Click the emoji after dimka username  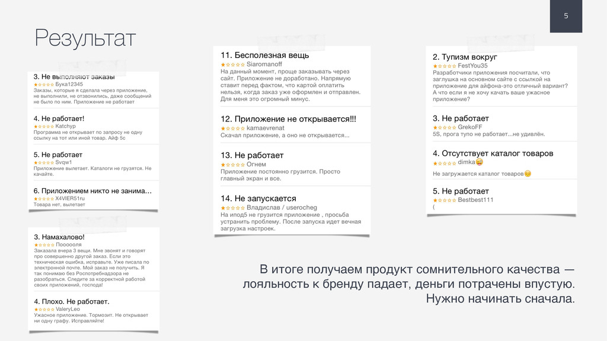[x=479, y=162]
